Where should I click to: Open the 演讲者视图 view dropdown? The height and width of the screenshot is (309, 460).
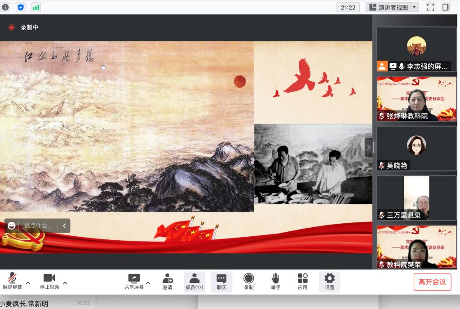click(x=392, y=7)
